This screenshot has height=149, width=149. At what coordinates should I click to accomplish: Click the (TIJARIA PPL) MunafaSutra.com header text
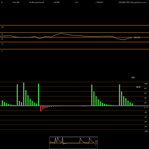(x=132, y=2)
